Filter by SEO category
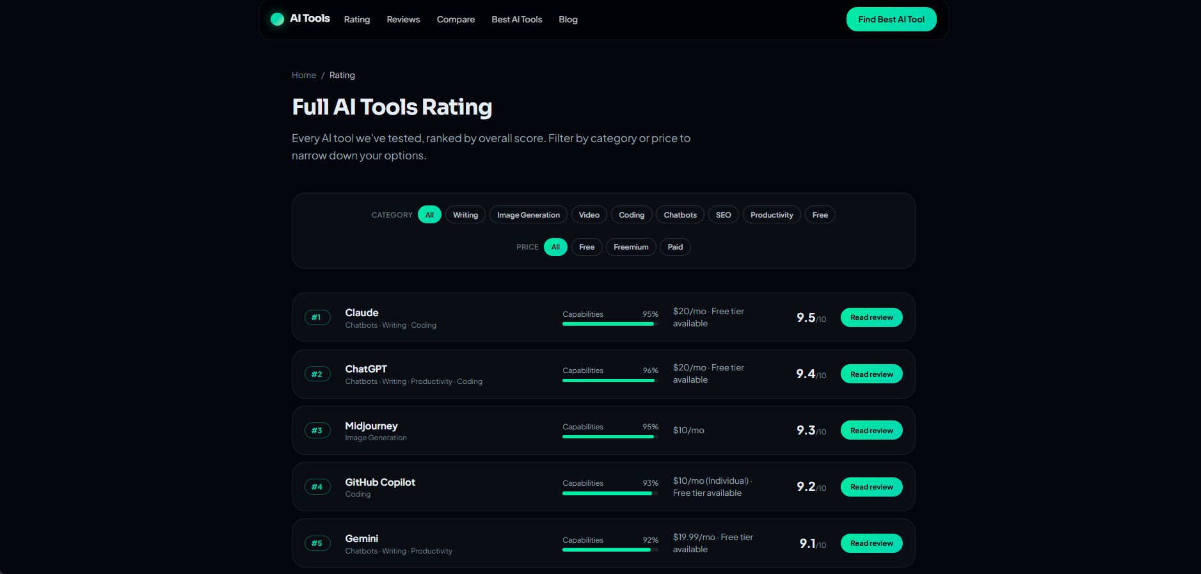Viewport: 1201px width, 574px height. 724,215
